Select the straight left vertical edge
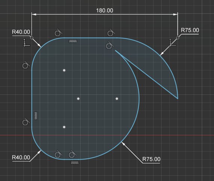 coord(31,98)
